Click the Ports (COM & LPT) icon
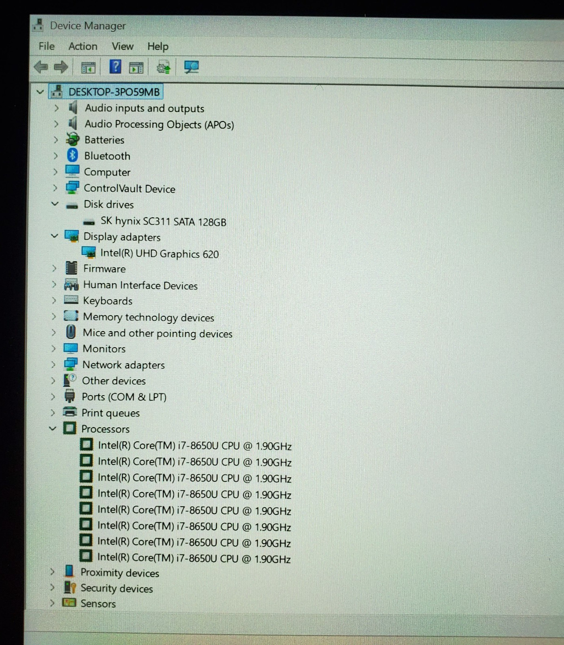Viewport: 564px width, 645px height. (x=70, y=396)
